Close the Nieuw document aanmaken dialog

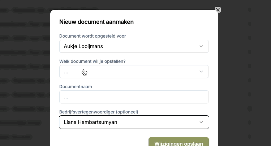218,10
